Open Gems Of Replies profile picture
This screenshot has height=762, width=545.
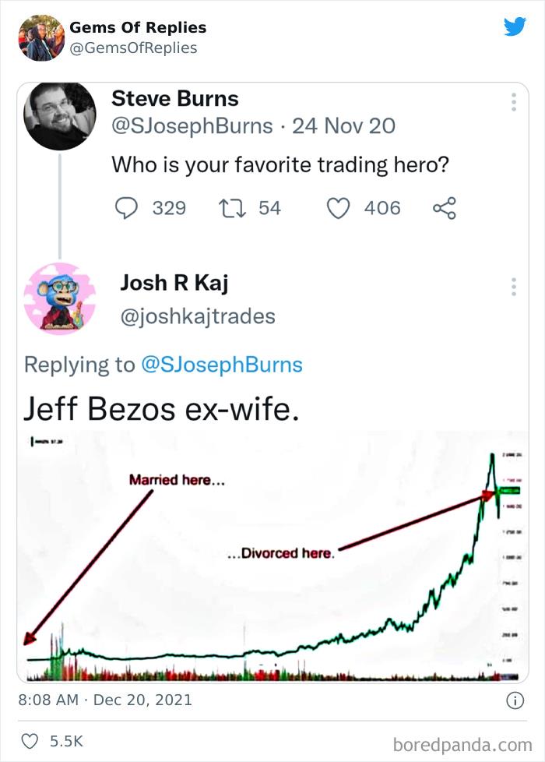pos(40,37)
